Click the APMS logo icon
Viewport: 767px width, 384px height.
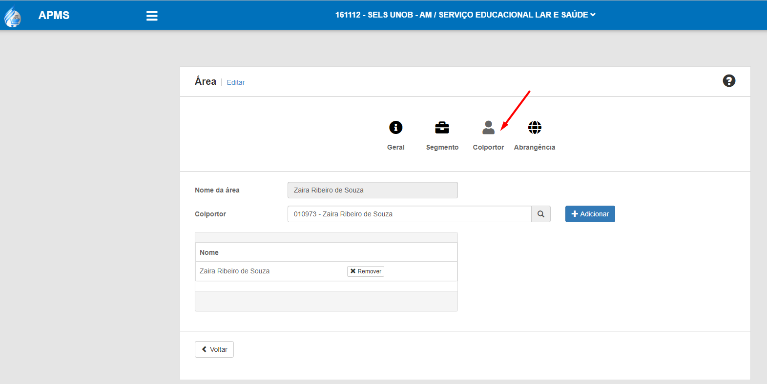(13, 17)
